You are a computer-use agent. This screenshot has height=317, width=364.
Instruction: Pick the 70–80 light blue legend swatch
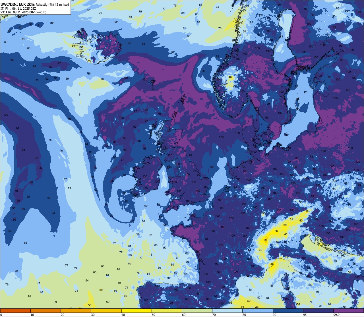coord(227,310)
